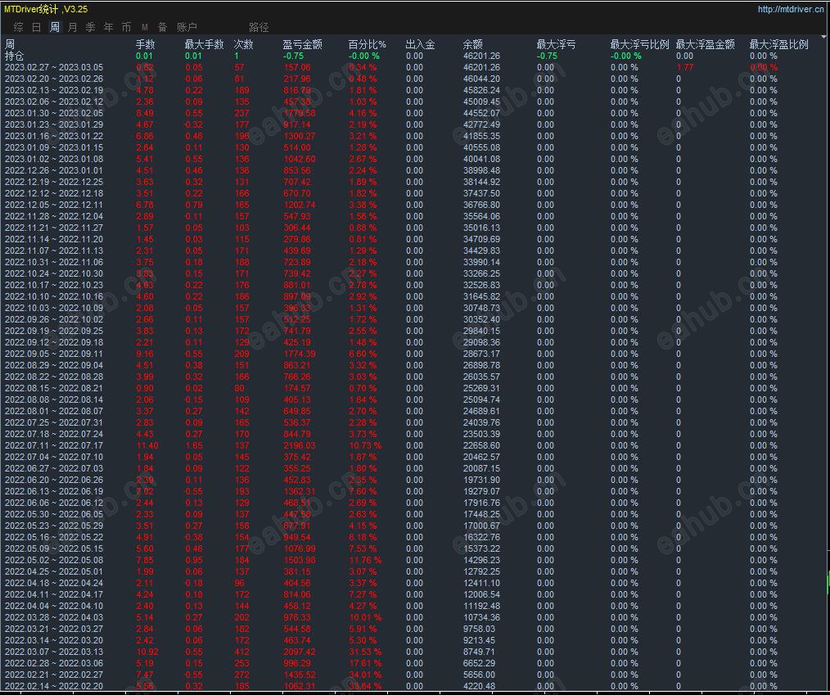Screen dimensions: 830x695
Task: Click the 百分比% column header
Action: click(x=367, y=44)
